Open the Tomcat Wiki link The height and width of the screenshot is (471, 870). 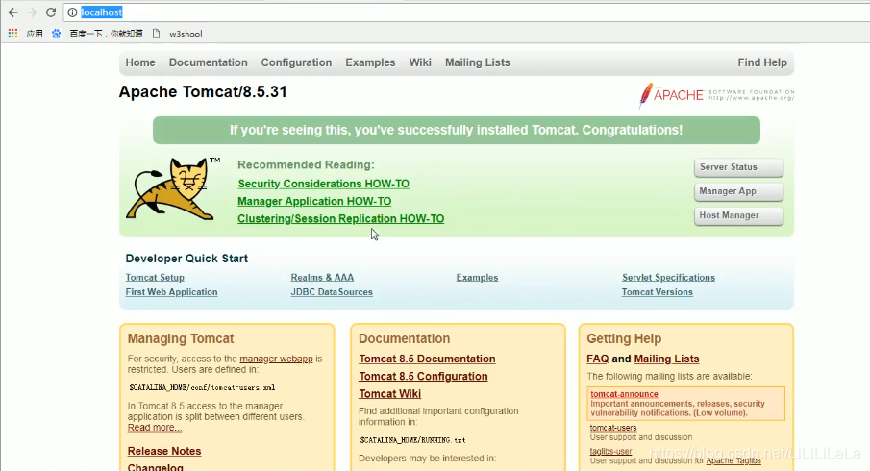(390, 394)
